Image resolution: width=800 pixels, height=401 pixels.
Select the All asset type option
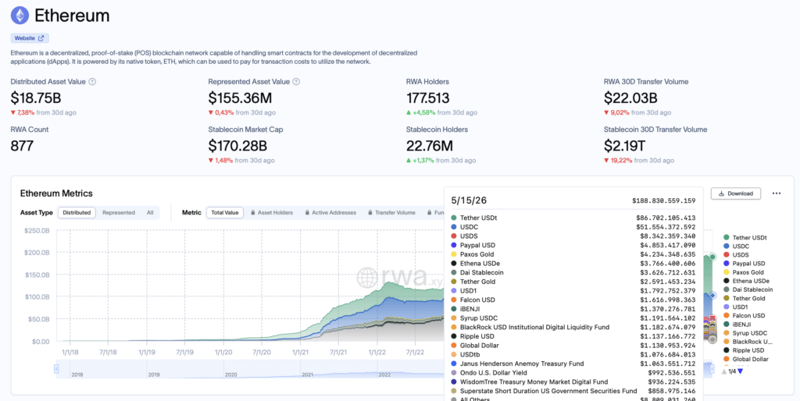(150, 212)
